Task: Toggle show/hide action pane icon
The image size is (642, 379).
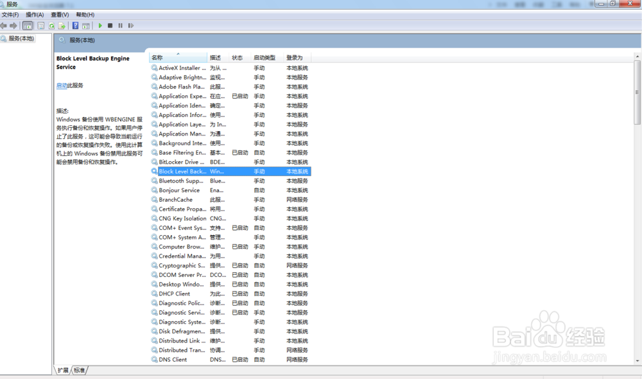Action: pos(86,26)
